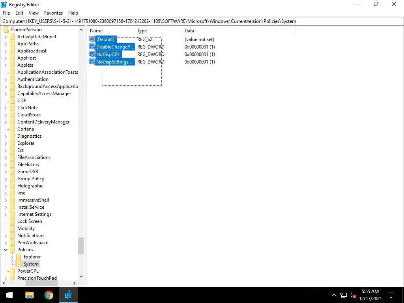Screen dimensions: 404x303
Task: Open File Explorer from taskbar
Action: coord(29,295)
